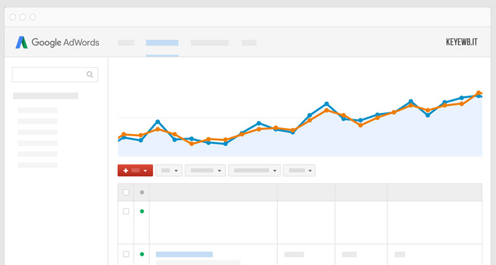This screenshot has width=496, height=265.
Task: Open the second gray dropdown in the toolbar
Action: tap(205, 170)
